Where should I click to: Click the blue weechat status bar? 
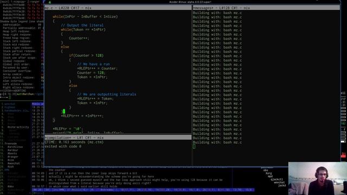coord(143,190)
